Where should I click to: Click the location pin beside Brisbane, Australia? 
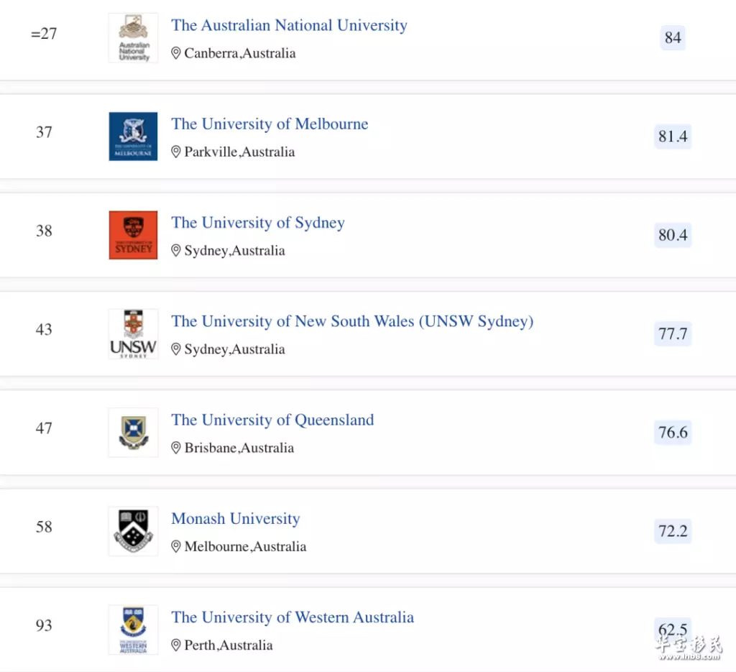175,448
